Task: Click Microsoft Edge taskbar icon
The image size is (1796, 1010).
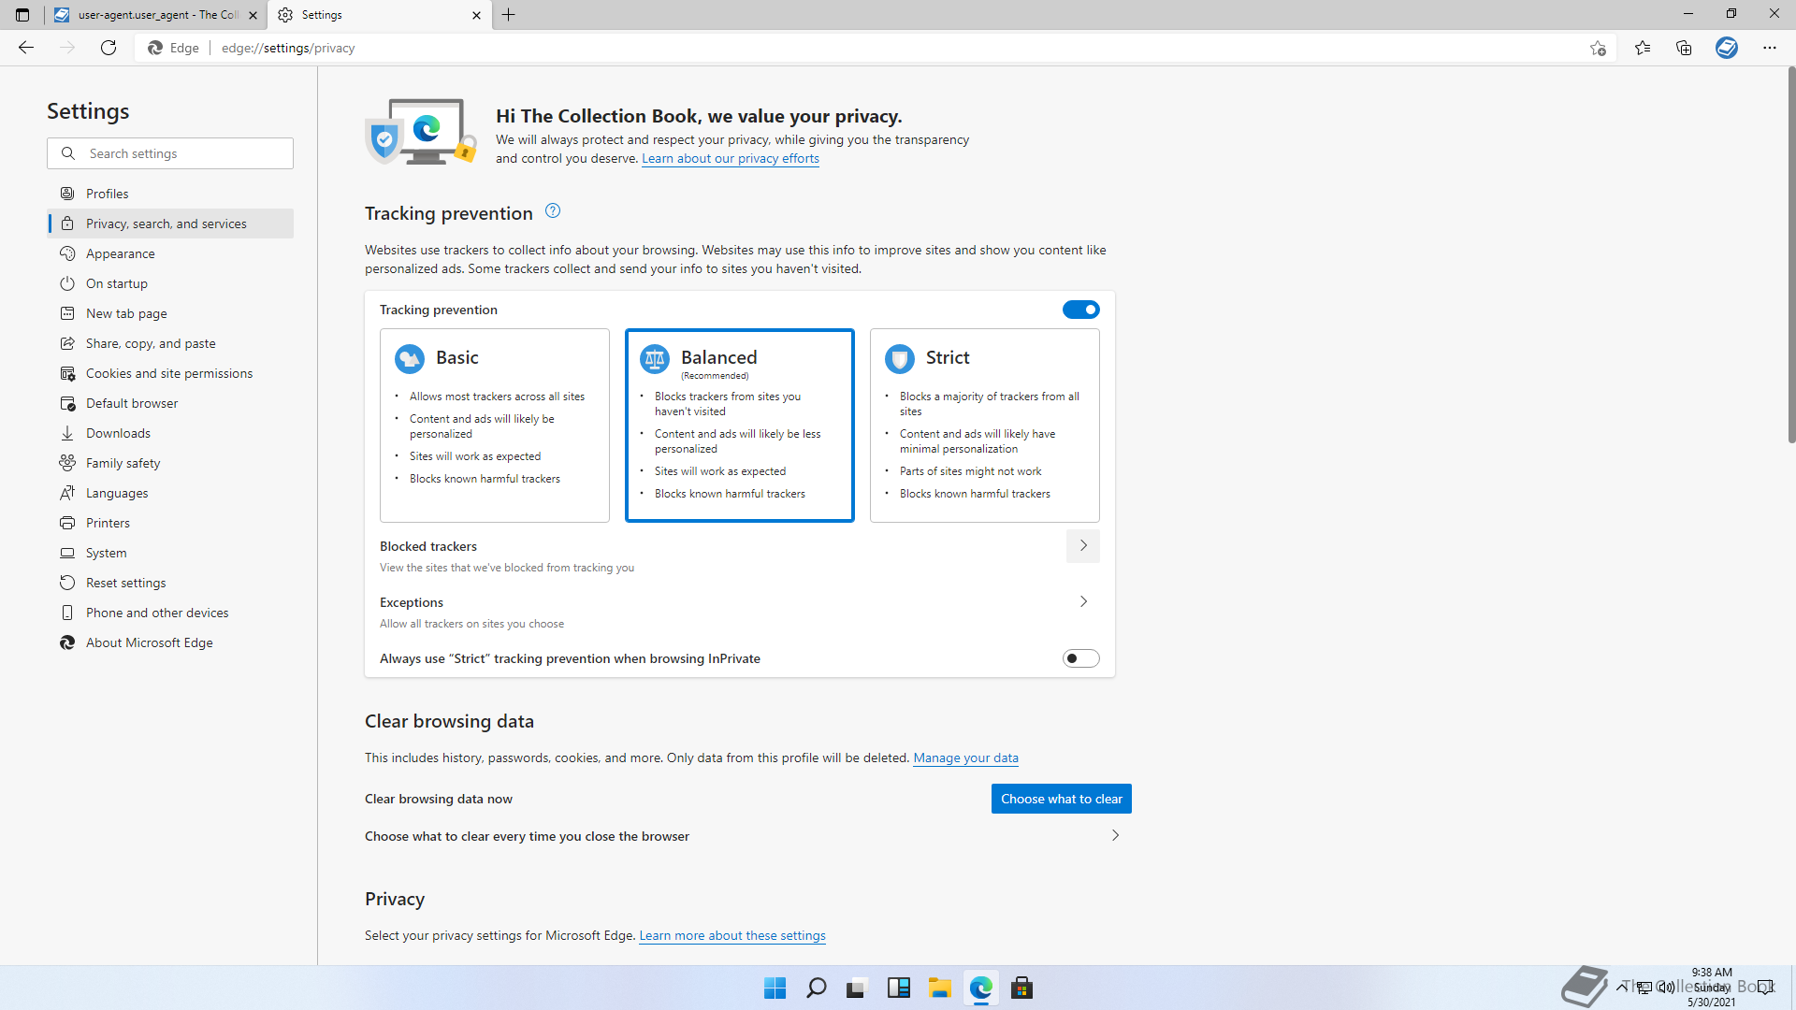Action: click(x=980, y=988)
